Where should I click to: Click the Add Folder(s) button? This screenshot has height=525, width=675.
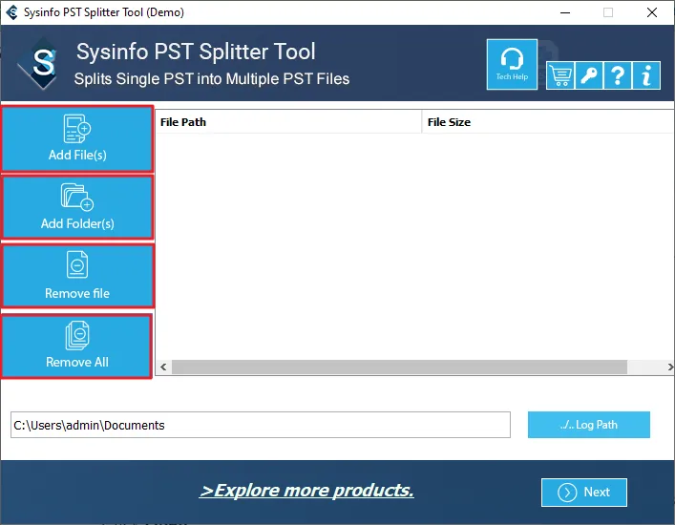(77, 207)
